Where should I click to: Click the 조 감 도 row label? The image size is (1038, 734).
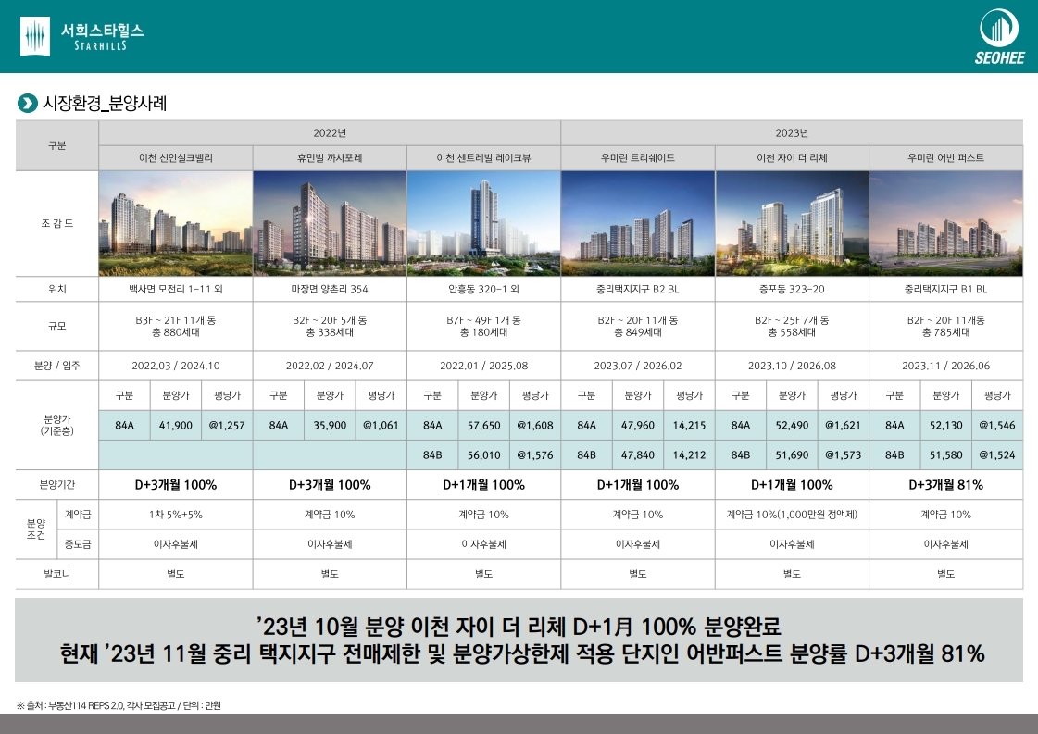coord(56,224)
